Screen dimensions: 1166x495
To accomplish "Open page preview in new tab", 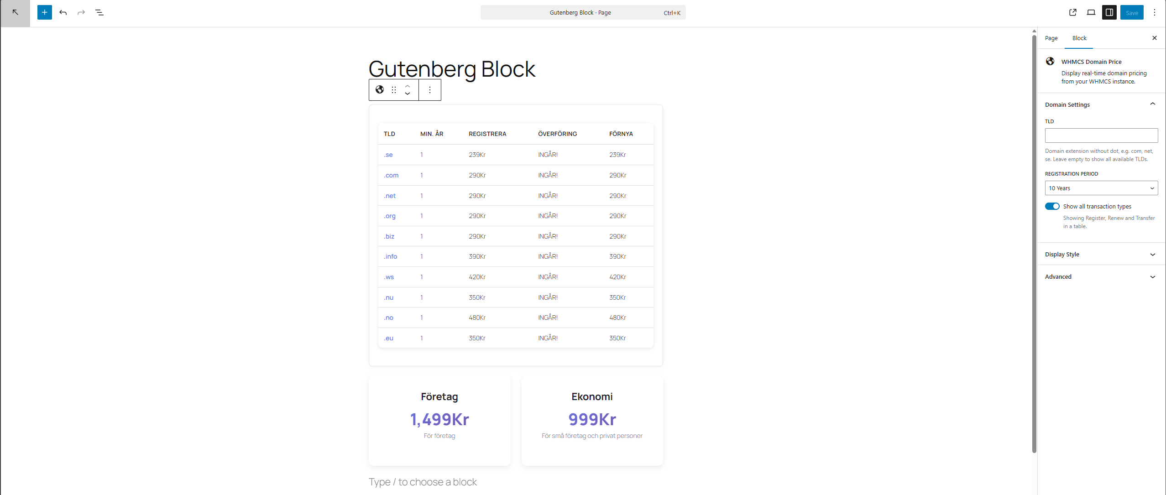I will tap(1072, 12).
